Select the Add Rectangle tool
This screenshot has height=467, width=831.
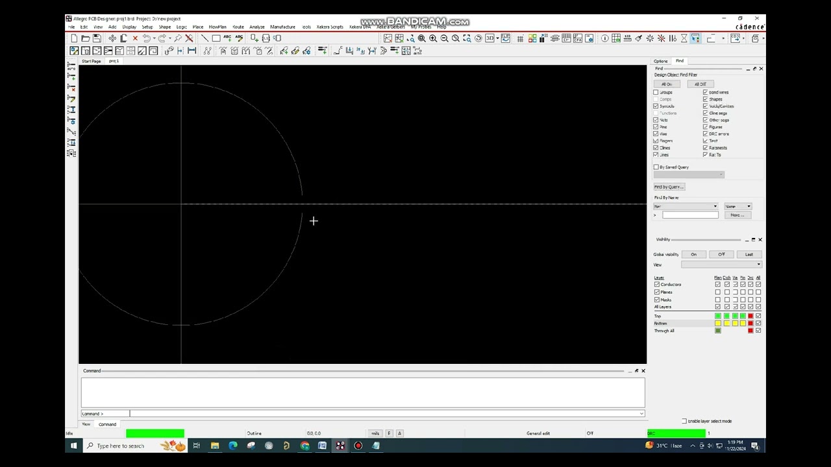click(216, 38)
